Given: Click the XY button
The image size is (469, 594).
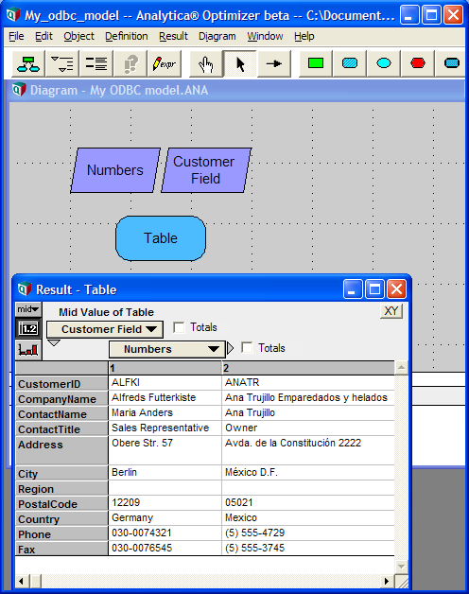Looking at the screenshot, I should coord(391,311).
